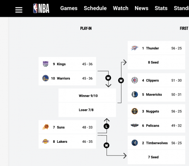The width and height of the screenshot is (189, 166).
Task: Select the Warriors team logo
Action: click(x=46, y=78)
